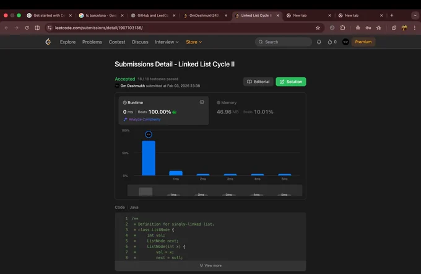Expand code with View more
Viewport: 421px width, 274px height.
coord(210,265)
